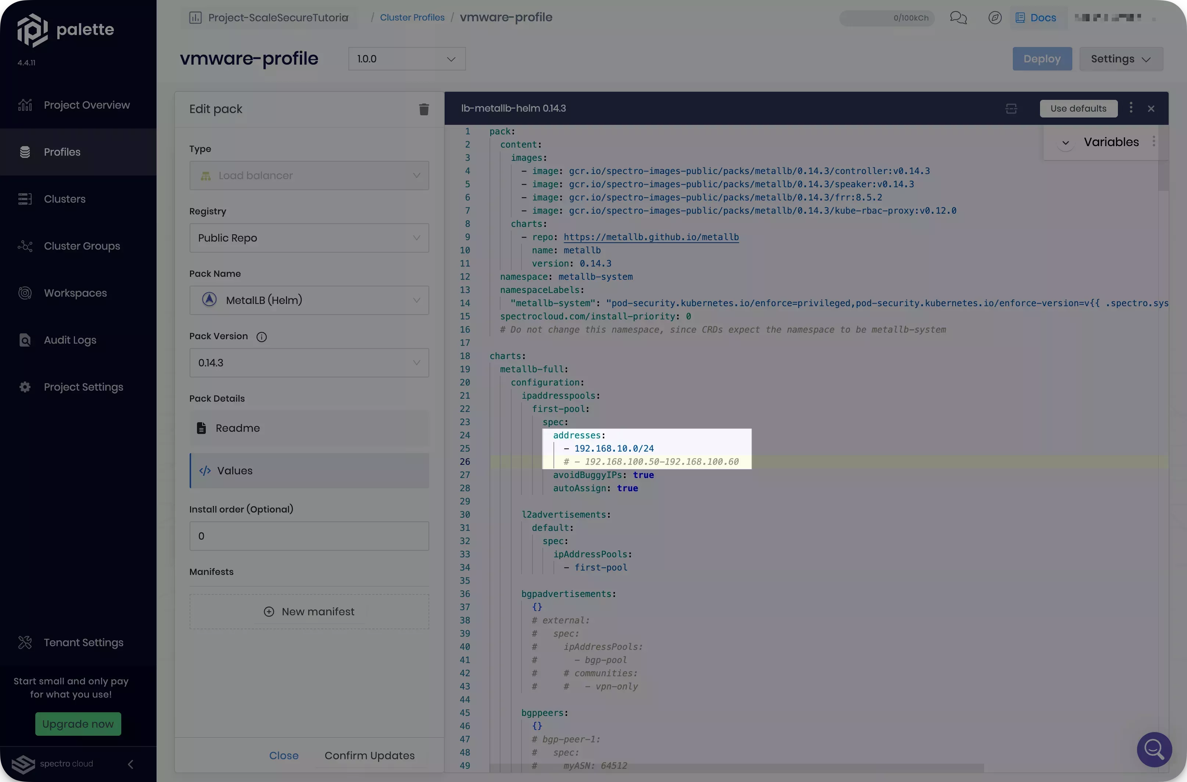Click the version: 0.14.3 line
1187x782 pixels.
pos(571,263)
